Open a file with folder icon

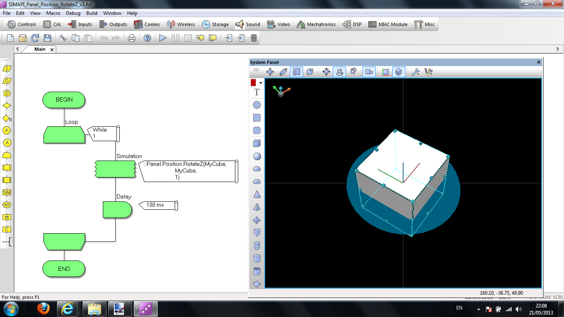(23, 38)
